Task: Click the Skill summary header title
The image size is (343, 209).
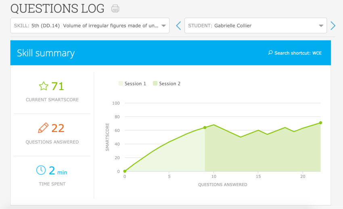Action: (x=46, y=53)
